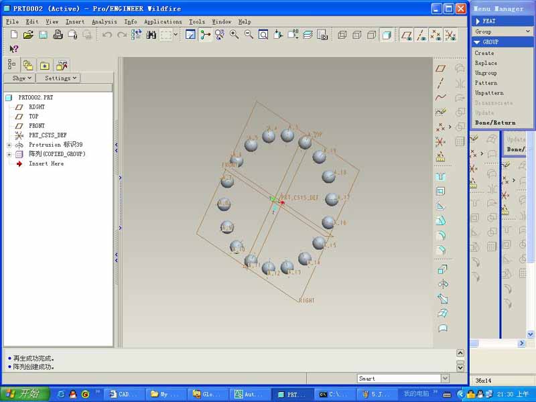Regenerate the model from the toolbar

(x=137, y=35)
